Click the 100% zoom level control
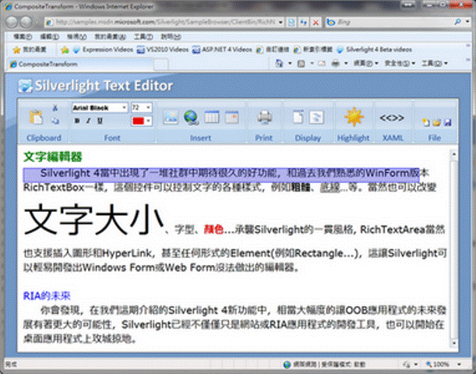Screen dimensions: 476x374 click(x=443, y=364)
